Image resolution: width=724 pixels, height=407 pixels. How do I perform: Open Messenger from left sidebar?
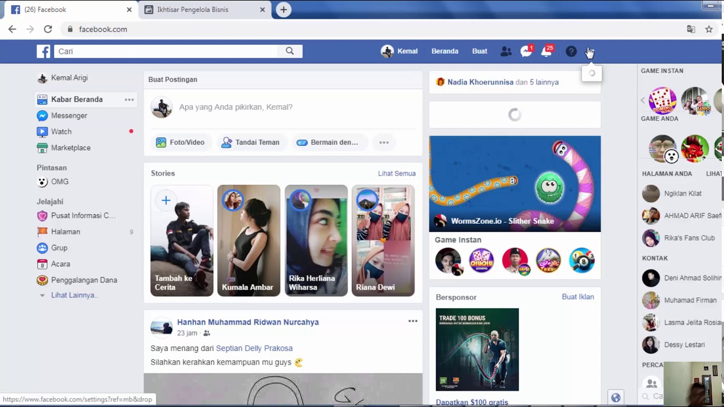coord(62,116)
